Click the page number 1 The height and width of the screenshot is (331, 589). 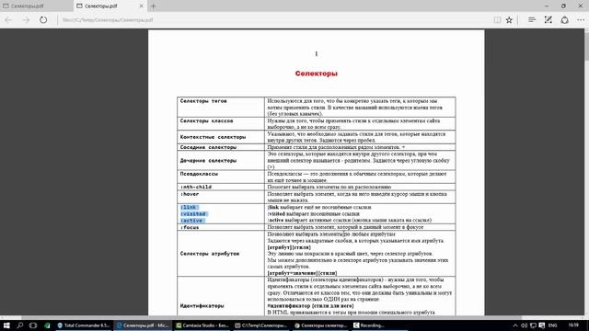pos(317,53)
